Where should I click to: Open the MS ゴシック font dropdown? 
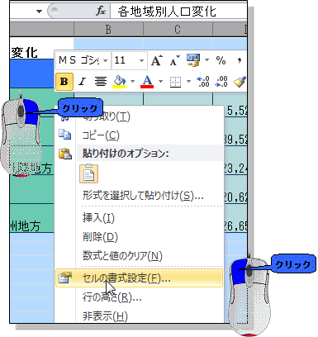106,60
